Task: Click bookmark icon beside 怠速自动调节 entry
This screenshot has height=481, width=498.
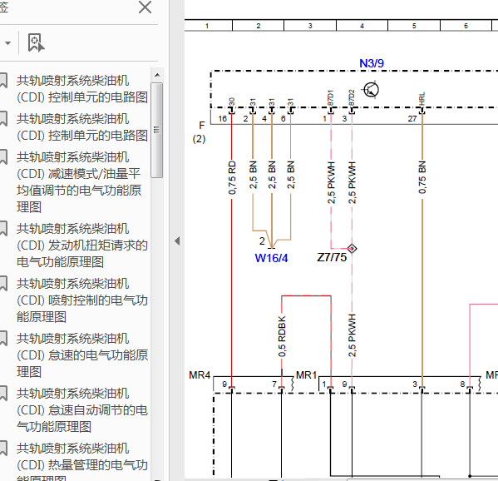Action: point(3,394)
